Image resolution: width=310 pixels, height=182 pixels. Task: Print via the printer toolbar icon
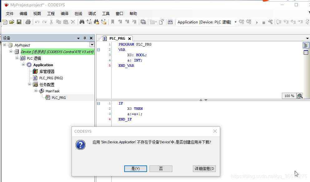[28, 22]
